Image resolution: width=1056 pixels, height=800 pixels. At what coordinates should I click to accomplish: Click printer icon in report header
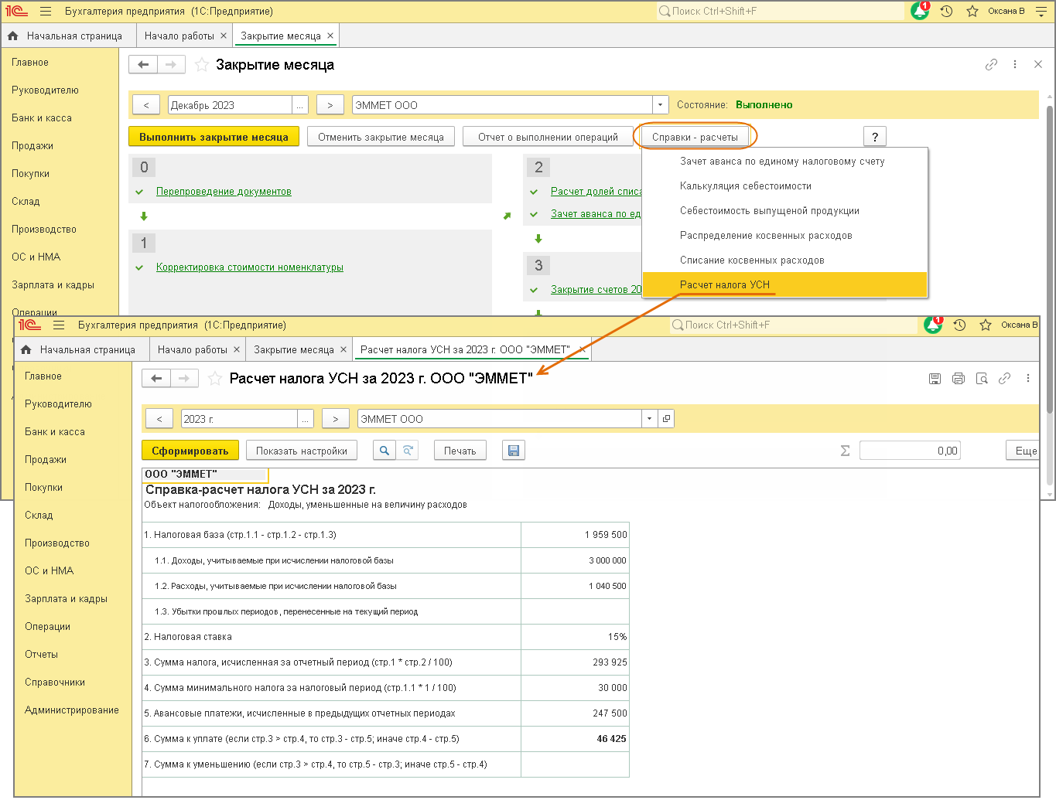pyautogui.click(x=959, y=379)
